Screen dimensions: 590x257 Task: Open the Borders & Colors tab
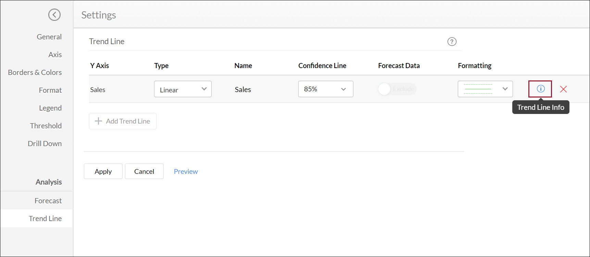coord(35,73)
